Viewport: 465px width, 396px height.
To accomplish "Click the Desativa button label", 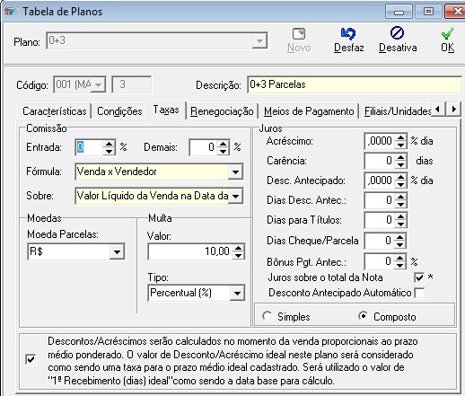I will point(398,48).
